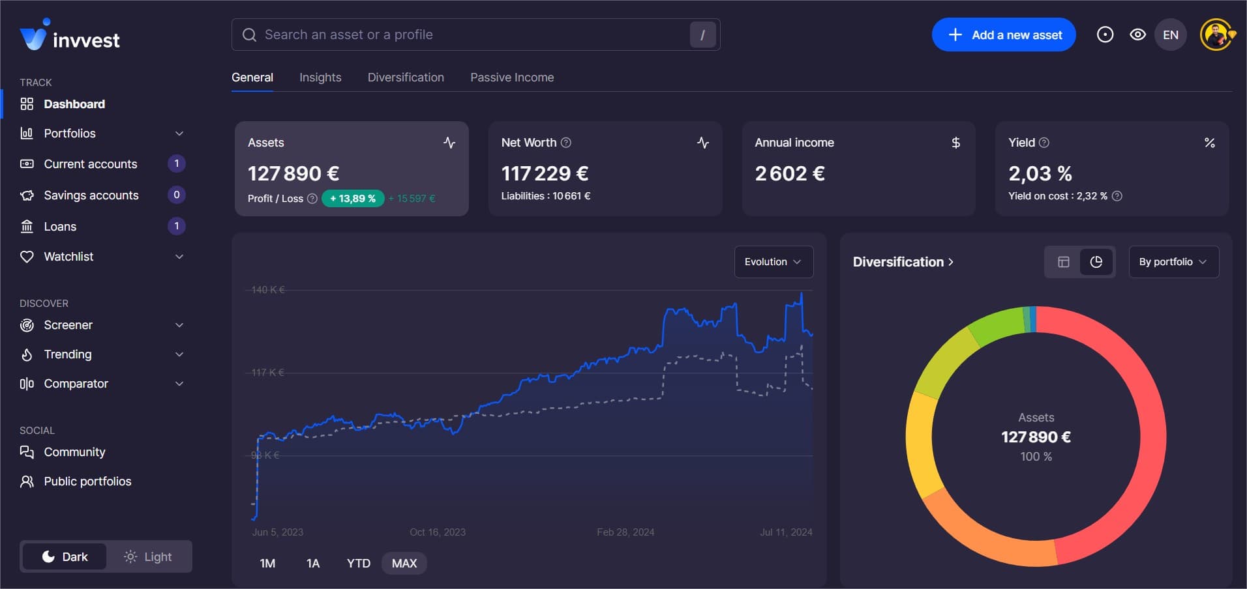The image size is (1247, 589).
Task: Click the eye icon in the top bar
Action: [1138, 34]
